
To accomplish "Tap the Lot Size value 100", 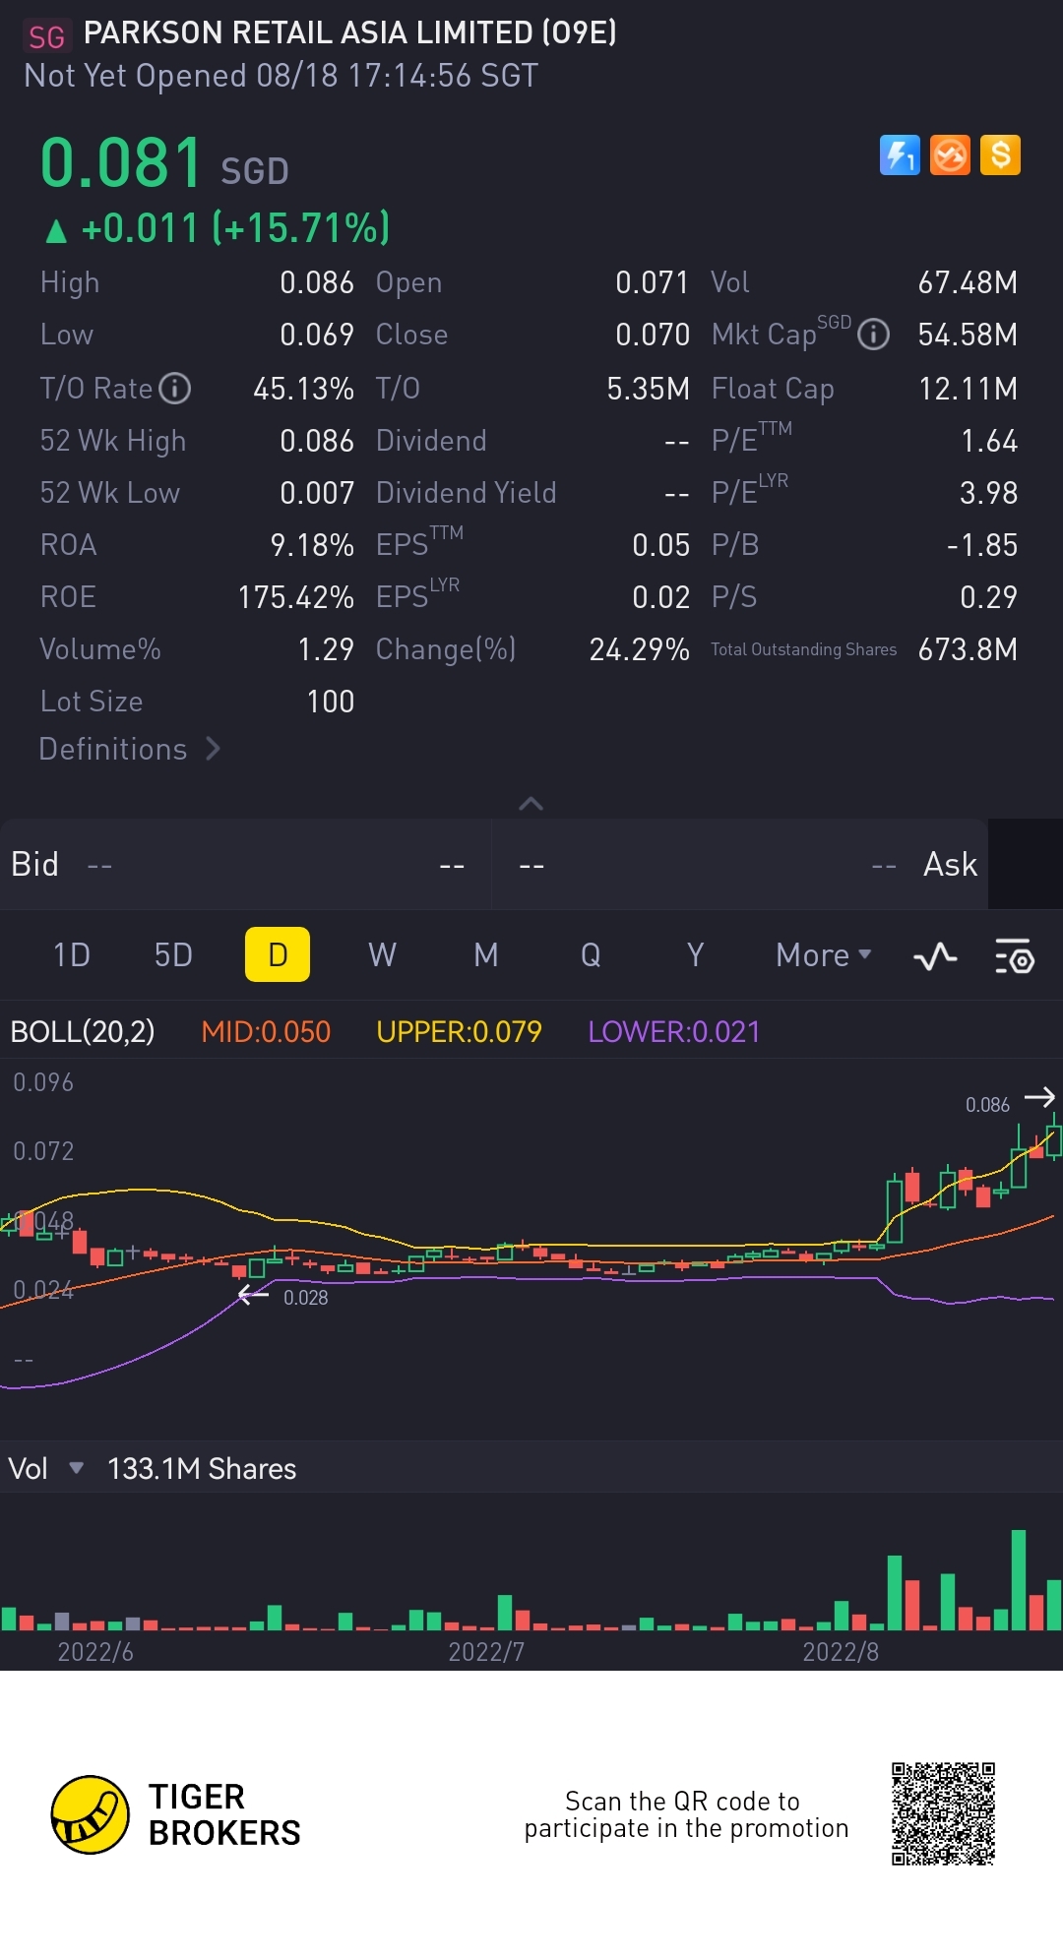I will point(331,702).
